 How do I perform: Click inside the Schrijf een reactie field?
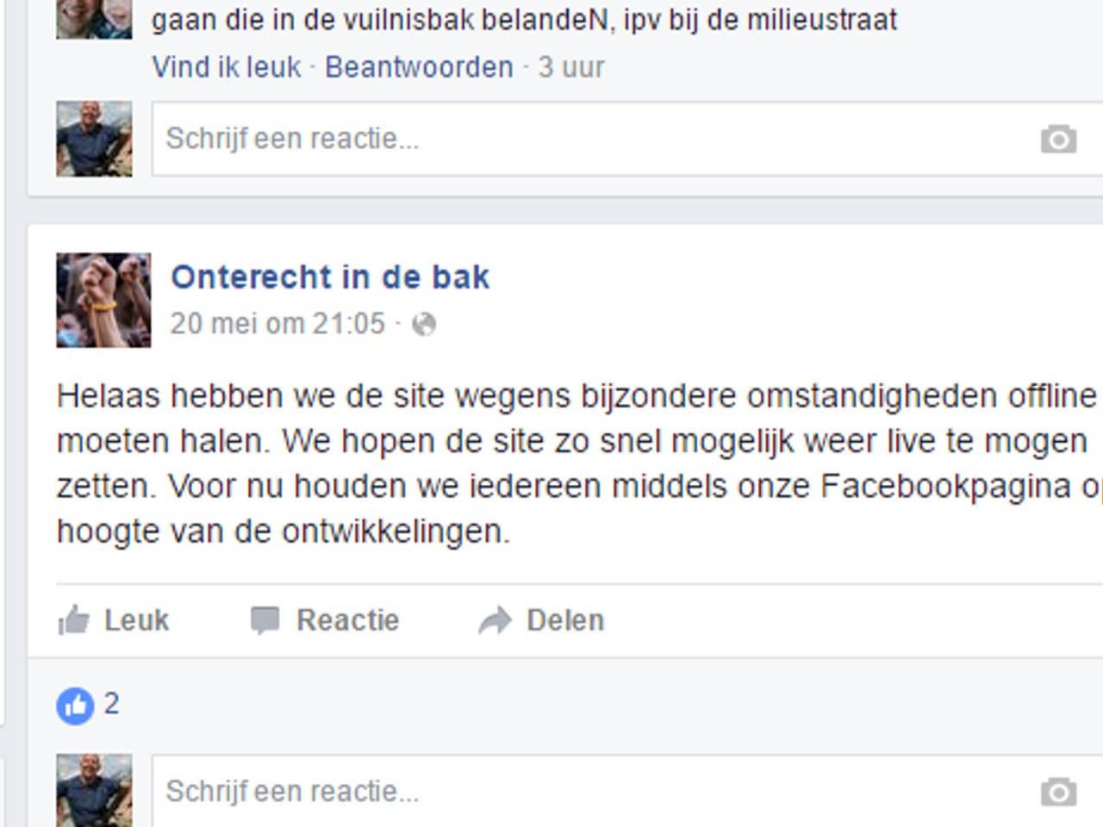pos(345,138)
